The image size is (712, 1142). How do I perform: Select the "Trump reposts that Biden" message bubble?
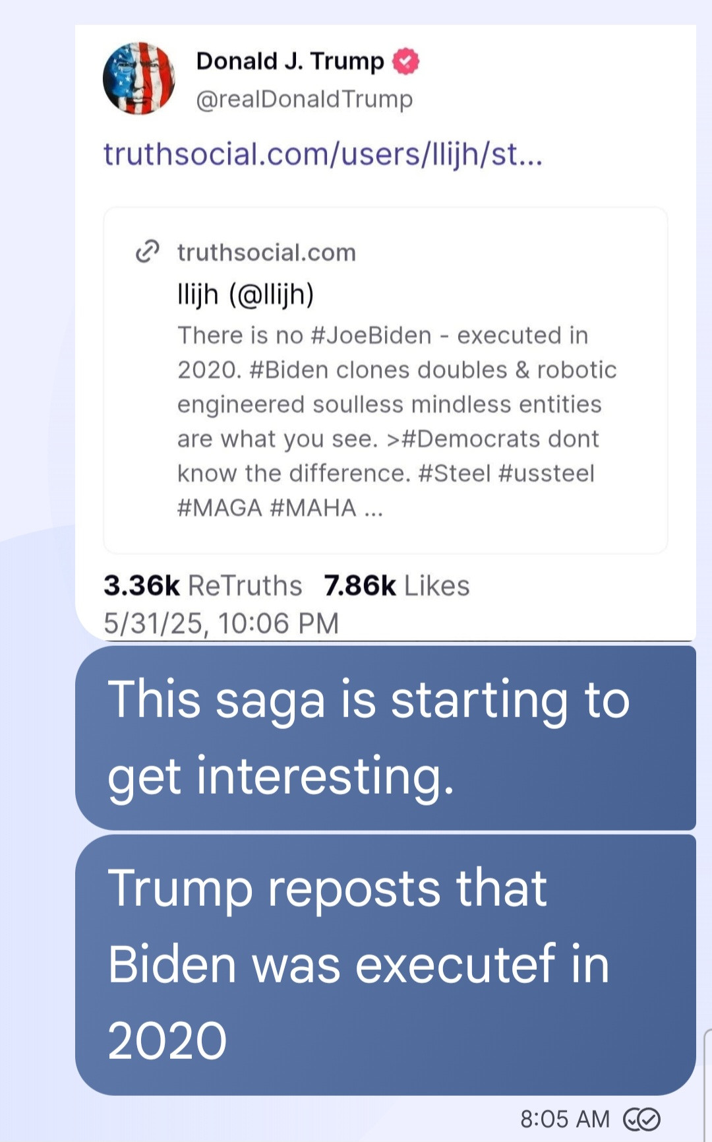386,964
